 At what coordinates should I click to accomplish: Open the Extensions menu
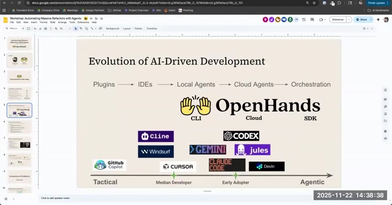point(83,22)
